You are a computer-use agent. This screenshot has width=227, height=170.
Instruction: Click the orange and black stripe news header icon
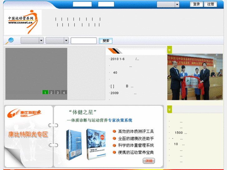click(115, 51)
